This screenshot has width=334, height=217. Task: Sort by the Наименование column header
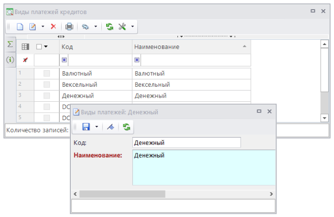(188, 47)
